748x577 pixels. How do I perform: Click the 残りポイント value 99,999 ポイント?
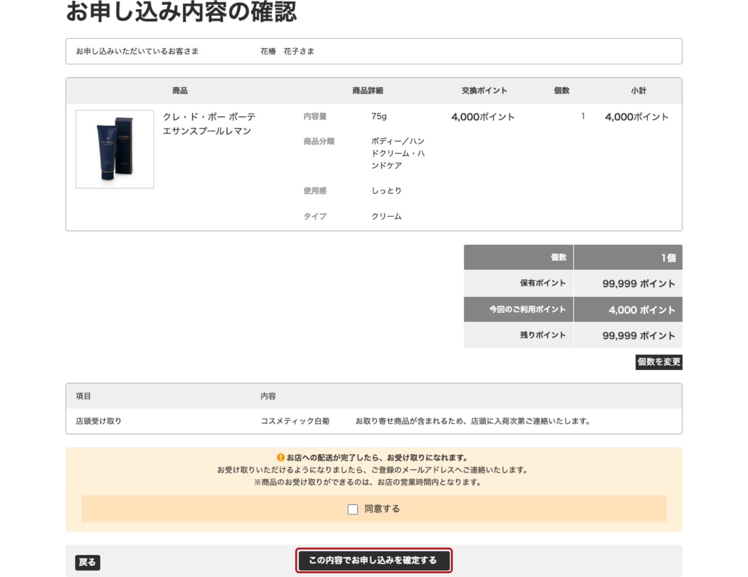click(x=638, y=336)
